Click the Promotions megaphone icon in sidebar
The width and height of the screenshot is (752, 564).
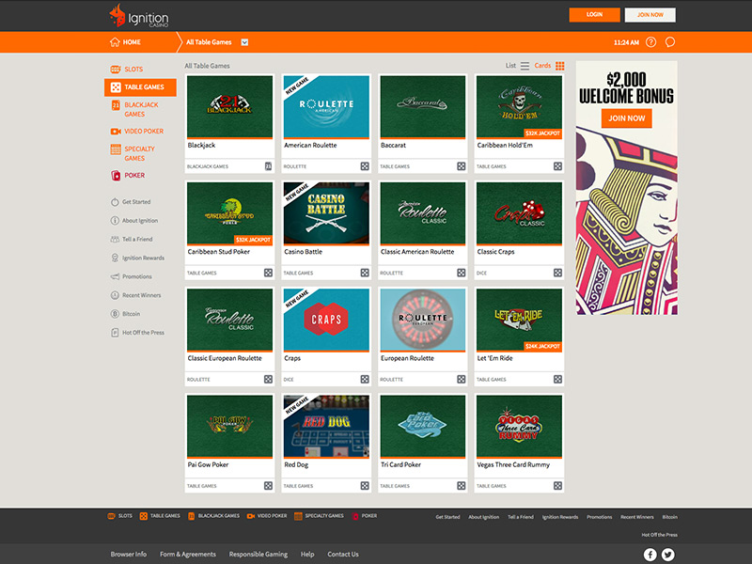(x=114, y=276)
